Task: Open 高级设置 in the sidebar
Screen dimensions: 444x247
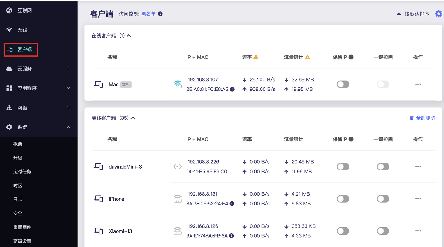Action: point(22,241)
